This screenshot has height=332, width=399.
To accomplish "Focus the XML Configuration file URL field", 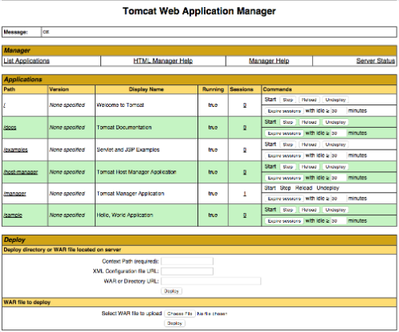I will click(187, 271).
